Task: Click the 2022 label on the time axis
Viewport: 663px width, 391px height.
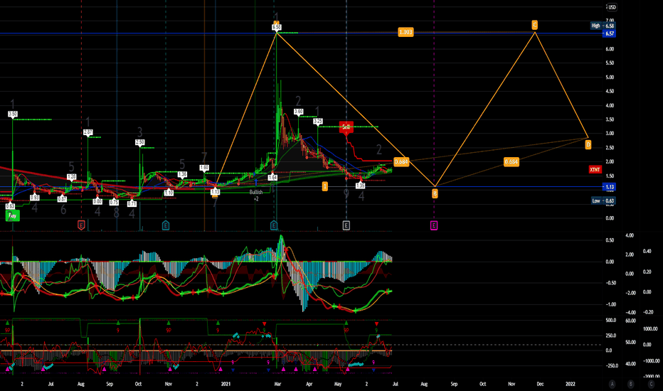Action: 571,384
